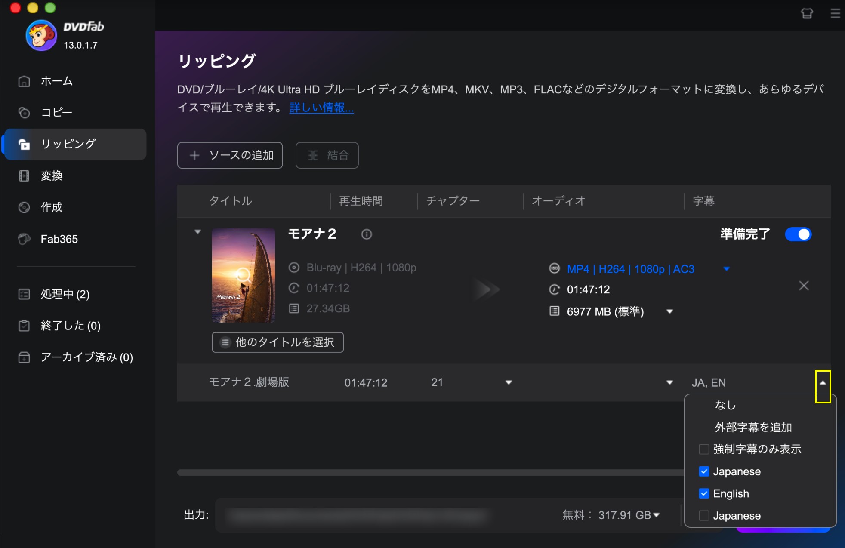Click the output size icon near 6977 MB
This screenshot has height=548, width=845.
click(555, 311)
